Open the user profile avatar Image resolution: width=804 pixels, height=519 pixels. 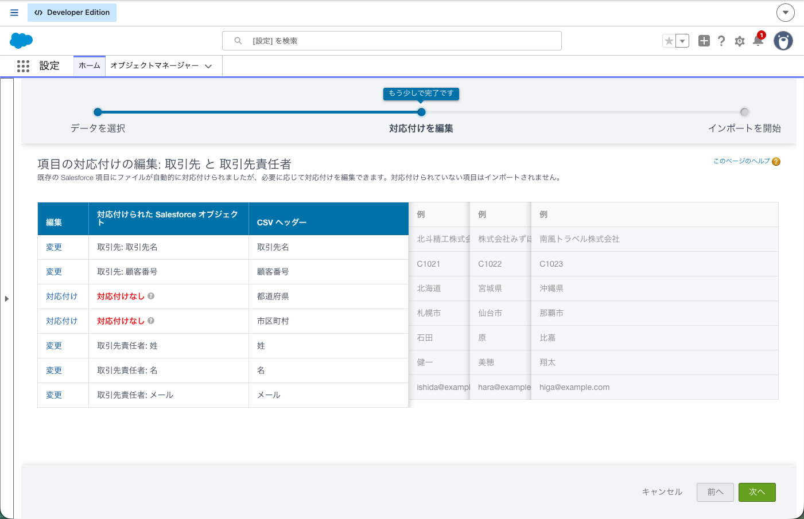(x=783, y=41)
